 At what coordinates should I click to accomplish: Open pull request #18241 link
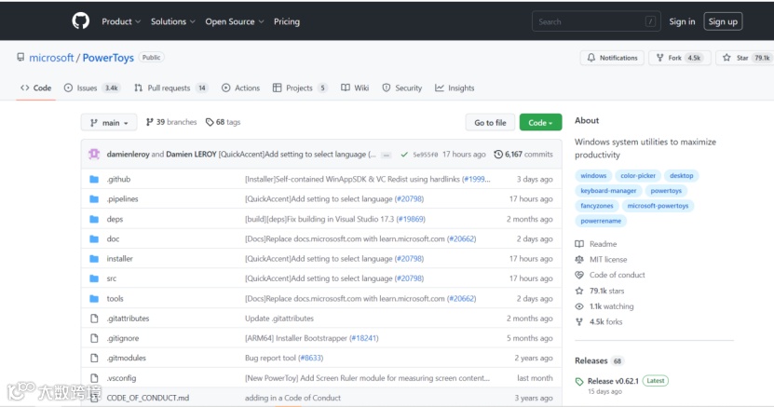tap(364, 338)
